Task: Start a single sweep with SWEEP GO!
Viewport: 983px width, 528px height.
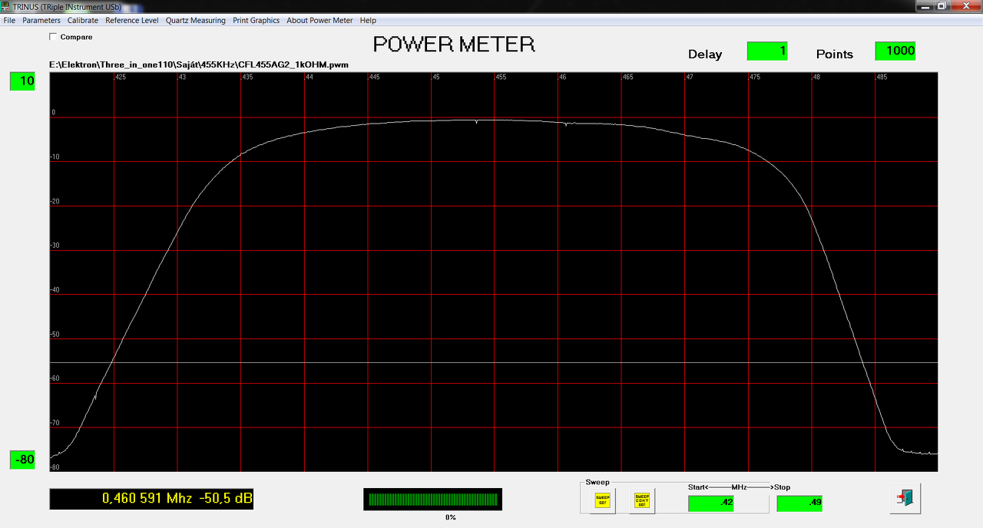Action: click(603, 500)
